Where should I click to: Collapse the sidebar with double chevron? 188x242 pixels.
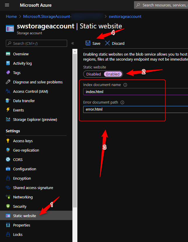73,43
